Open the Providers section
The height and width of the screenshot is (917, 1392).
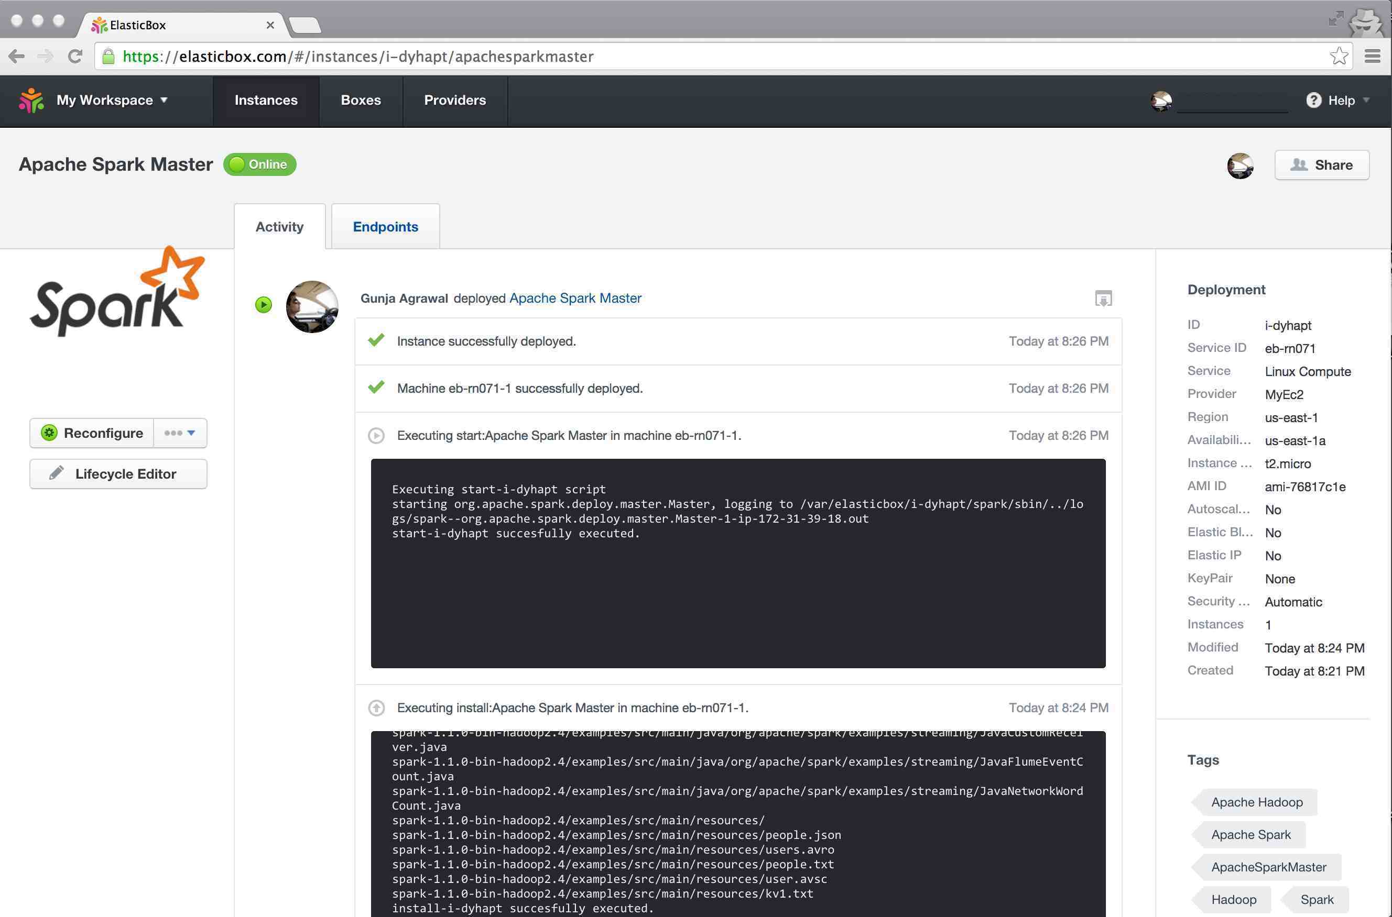pyautogui.click(x=454, y=101)
